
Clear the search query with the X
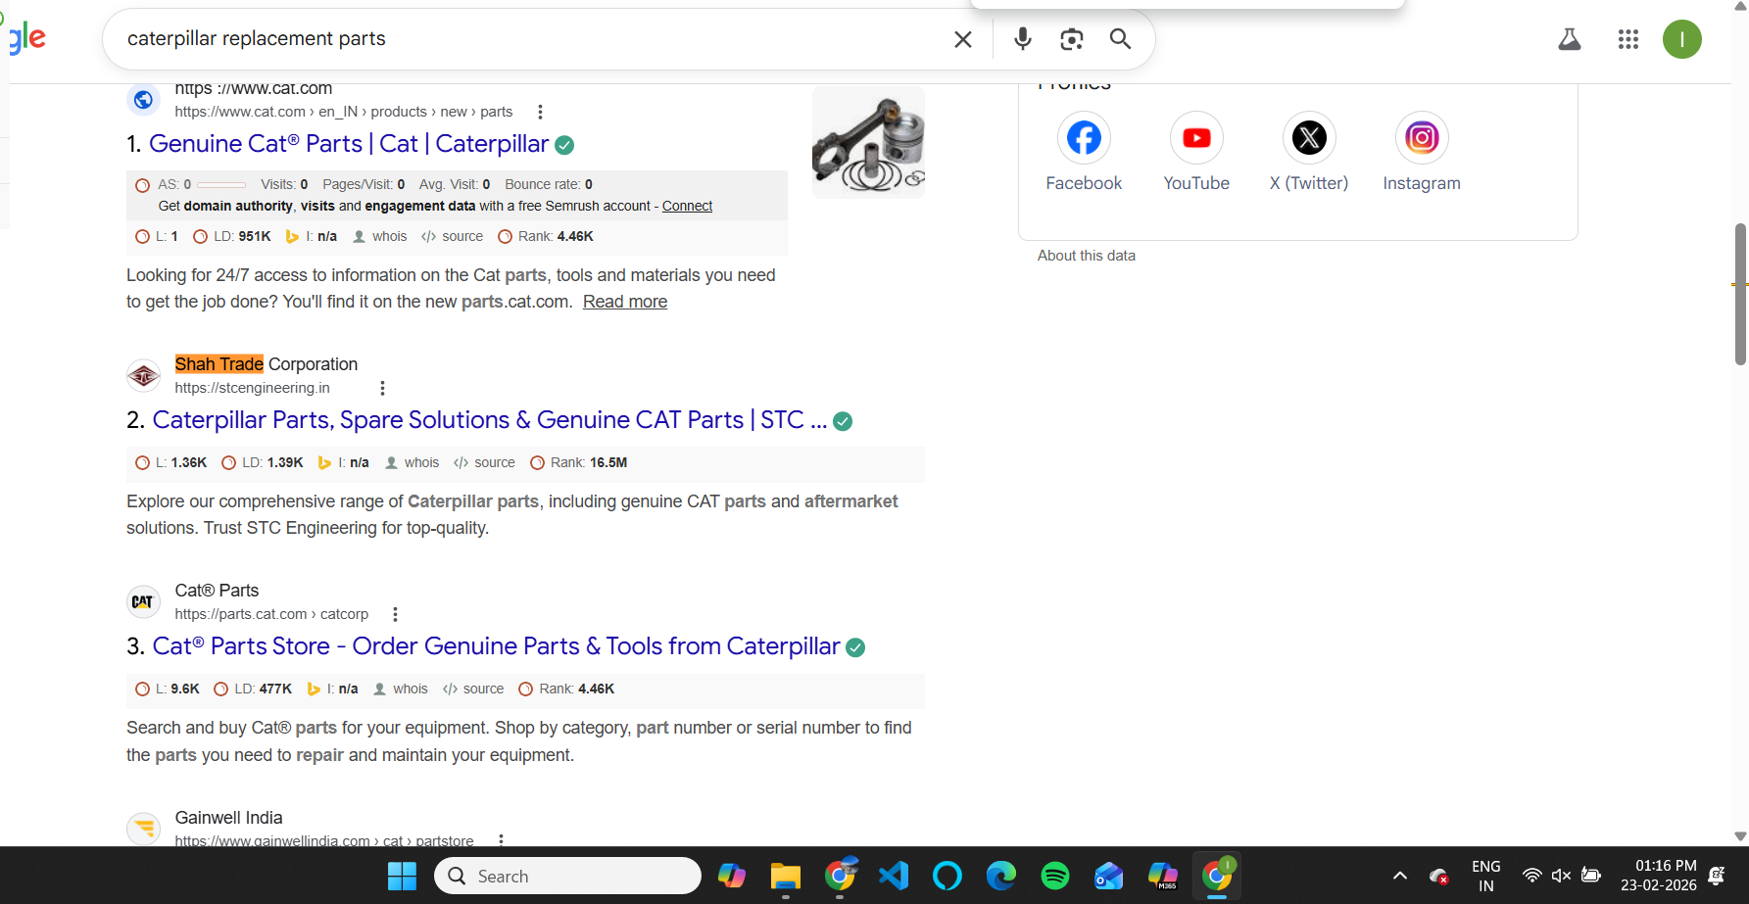pos(962,39)
